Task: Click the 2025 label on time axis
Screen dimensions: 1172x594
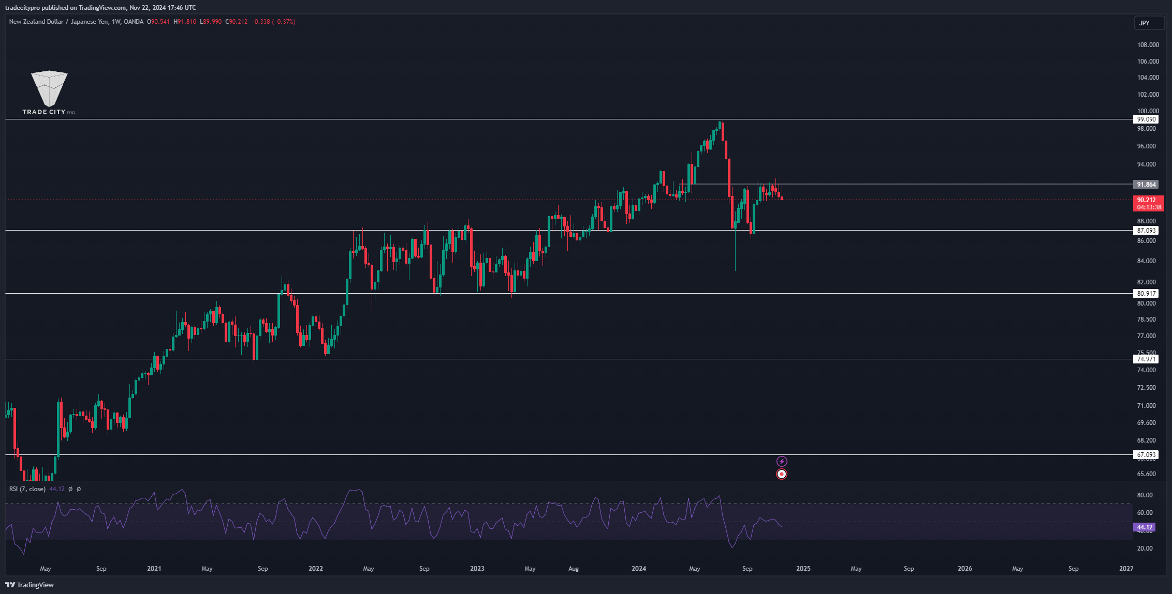Action: tap(803, 568)
